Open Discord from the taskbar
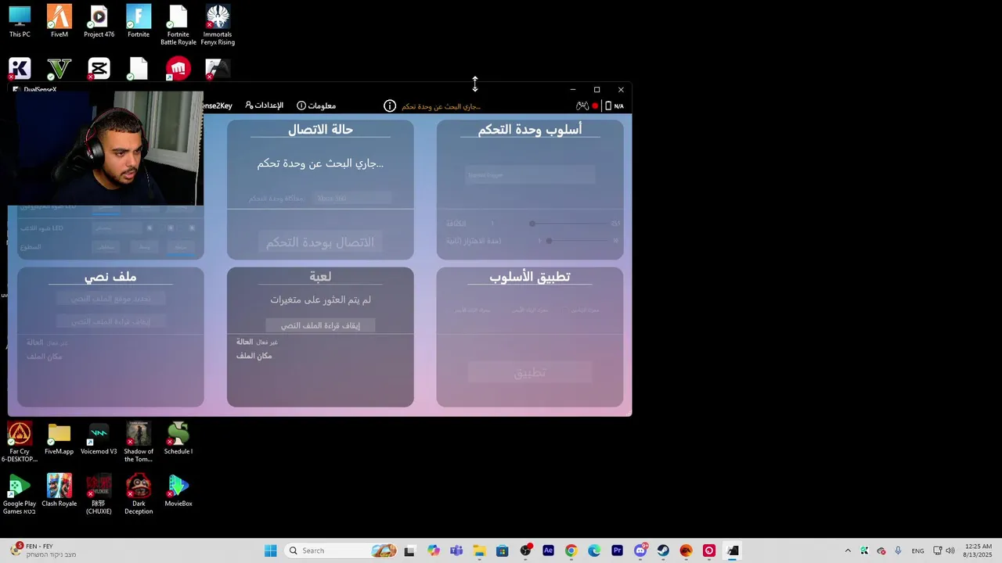The width and height of the screenshot is (1002, 563). point(640,550)
